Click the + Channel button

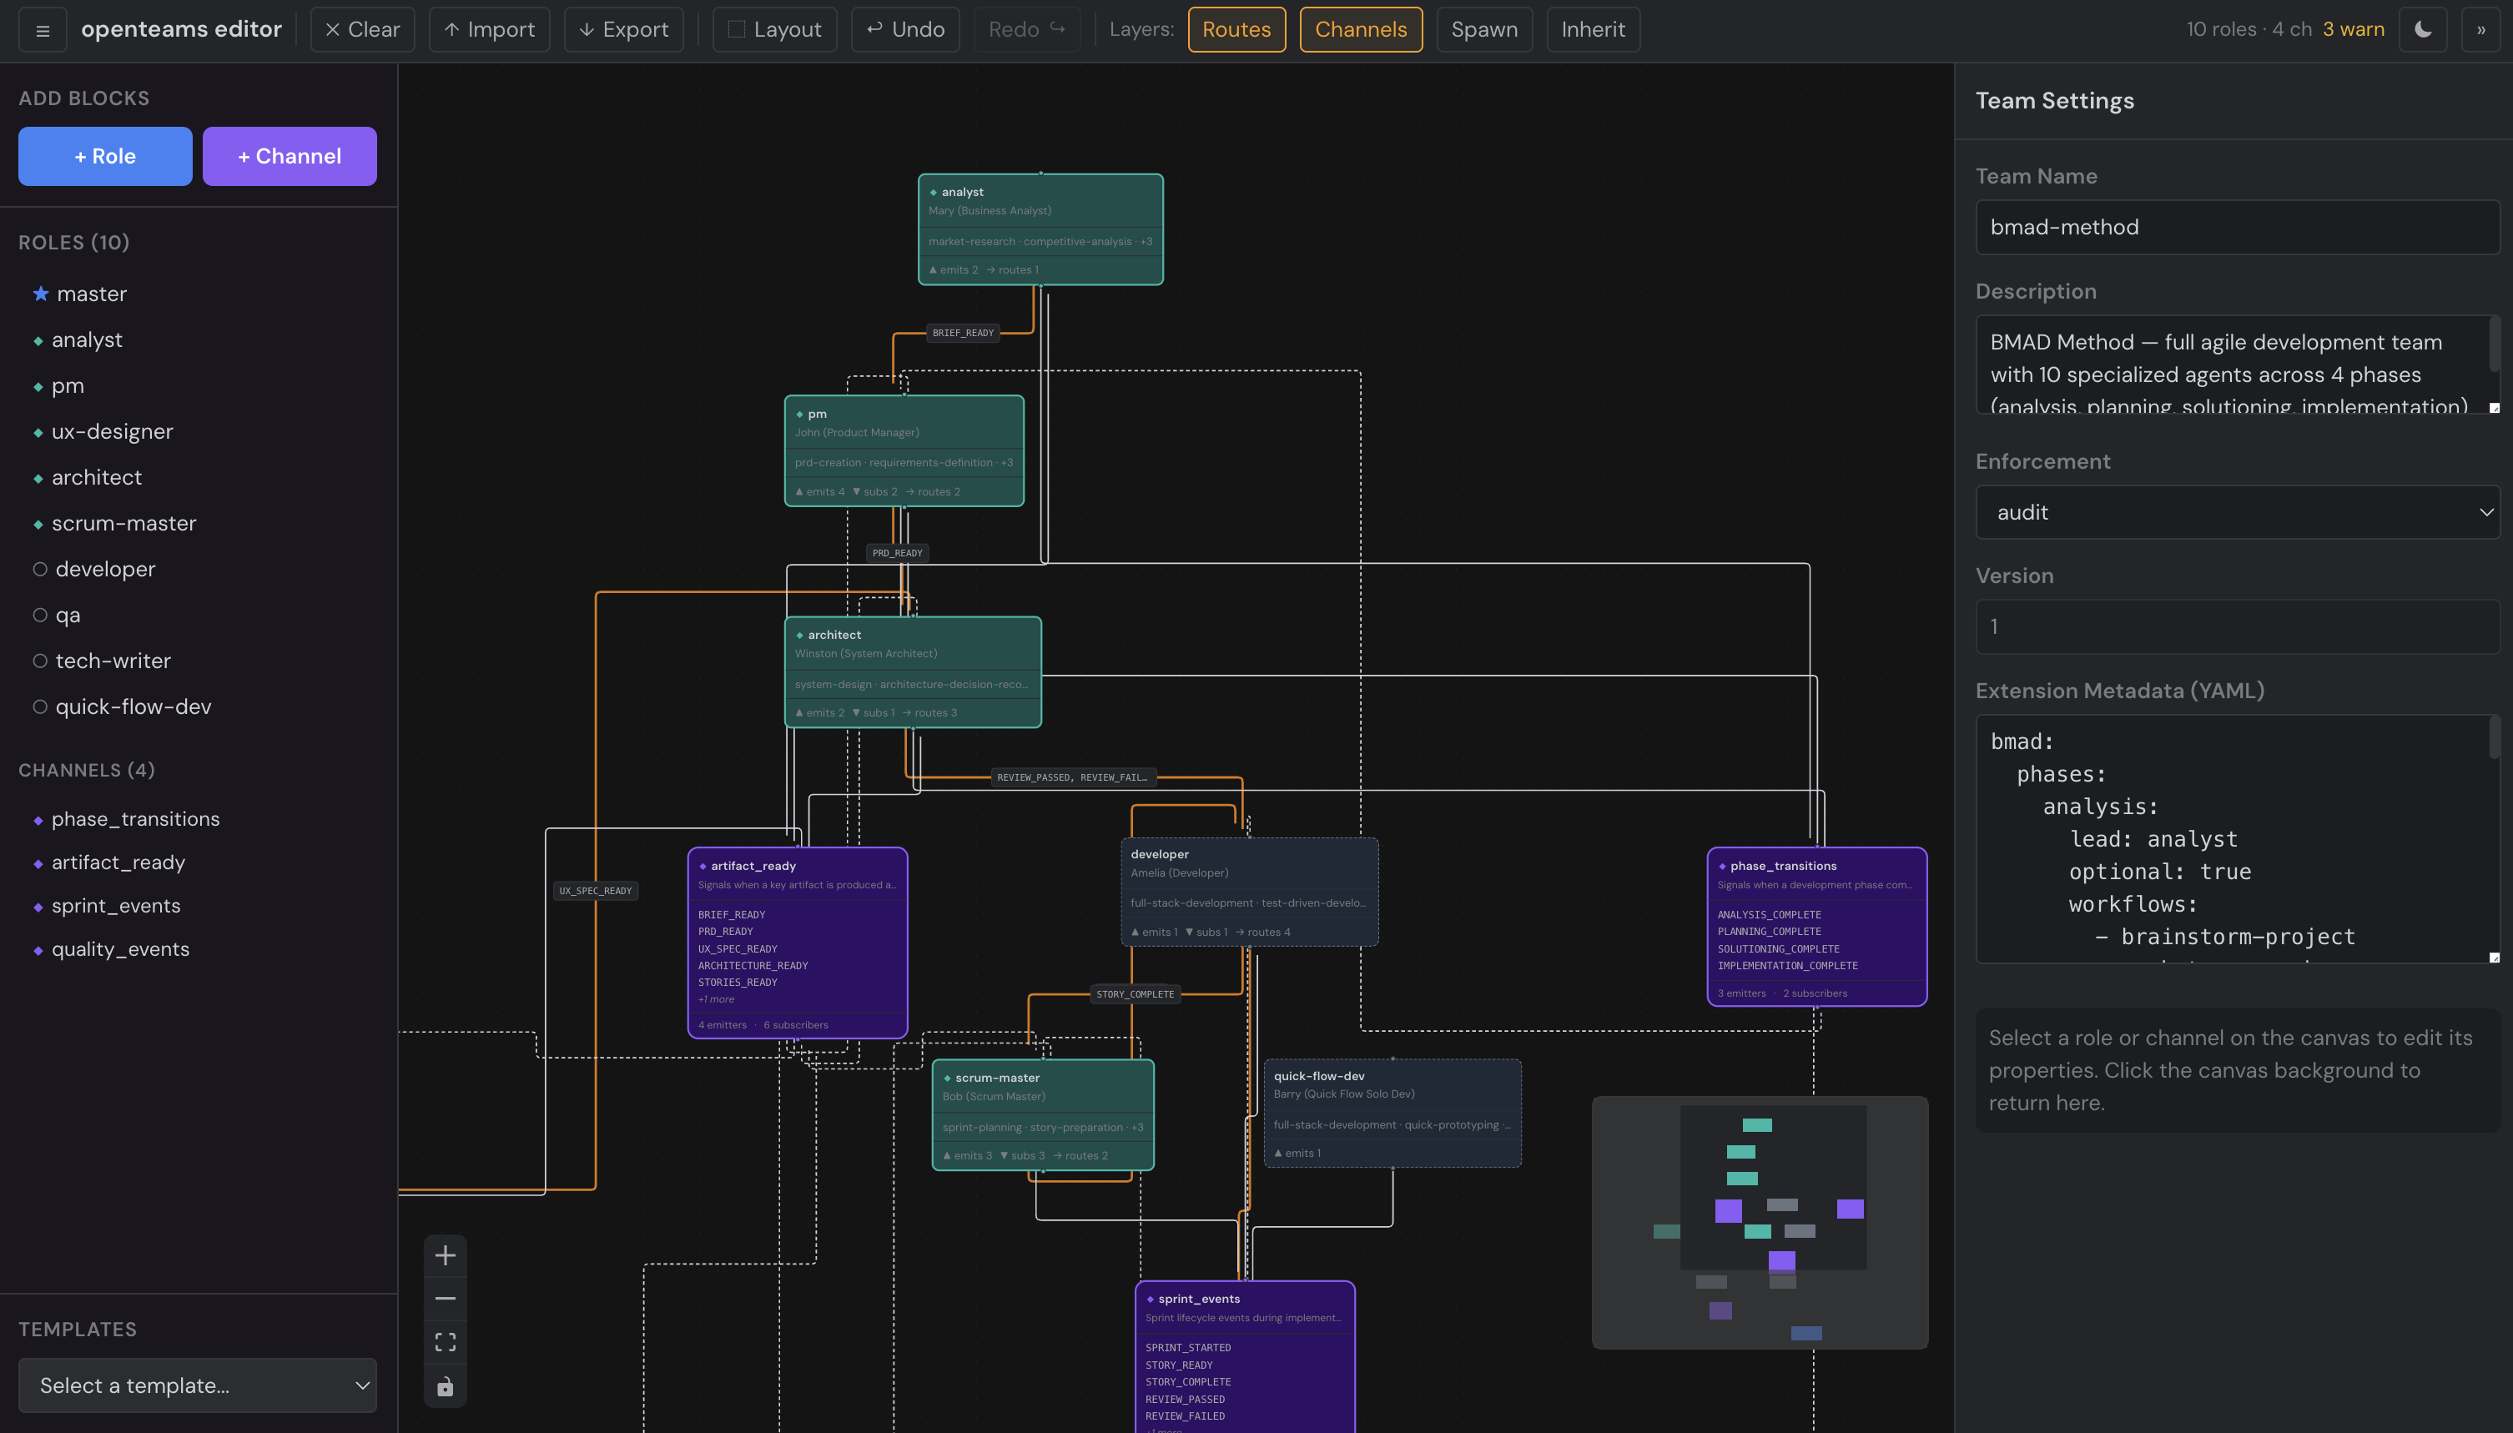pyautogui.click(x=289, y=155)
